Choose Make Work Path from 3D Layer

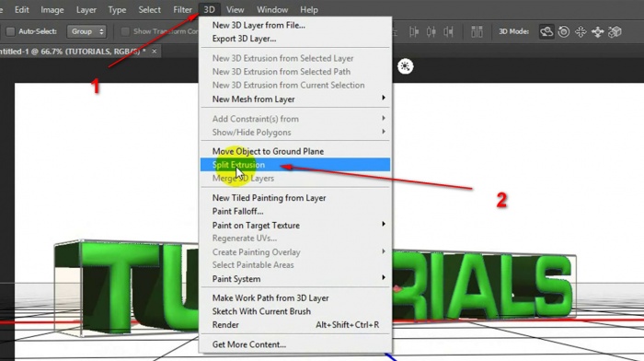(295, 298)
